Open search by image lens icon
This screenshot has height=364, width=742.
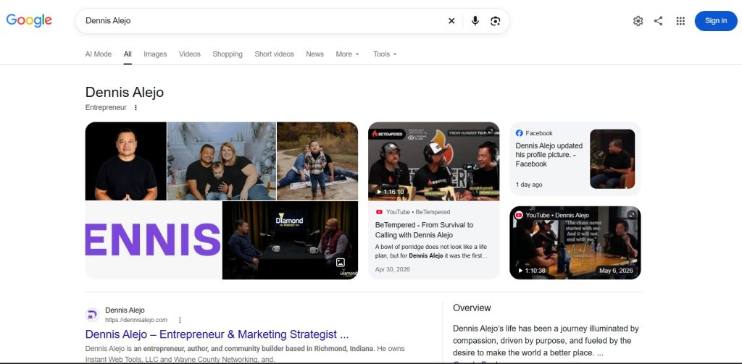(495, 21)
